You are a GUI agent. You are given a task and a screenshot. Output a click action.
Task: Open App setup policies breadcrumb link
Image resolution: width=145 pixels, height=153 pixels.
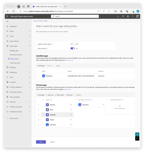(x=38, y=21)
